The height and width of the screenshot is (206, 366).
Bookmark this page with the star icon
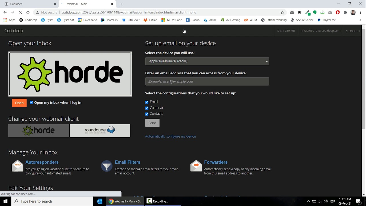(283, 12)
